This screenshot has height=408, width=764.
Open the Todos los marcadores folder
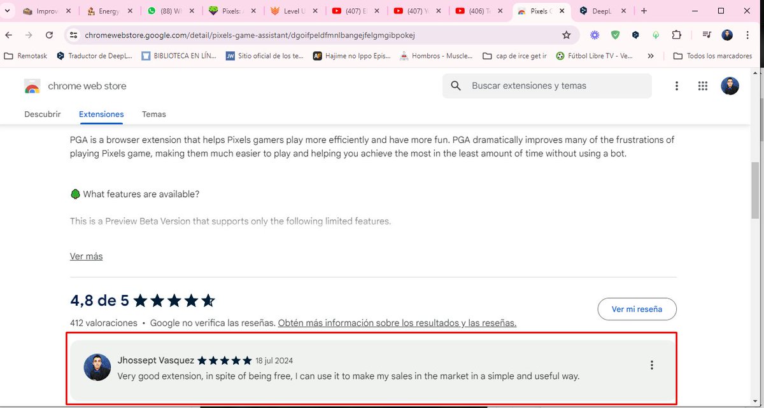coord(712,56)
